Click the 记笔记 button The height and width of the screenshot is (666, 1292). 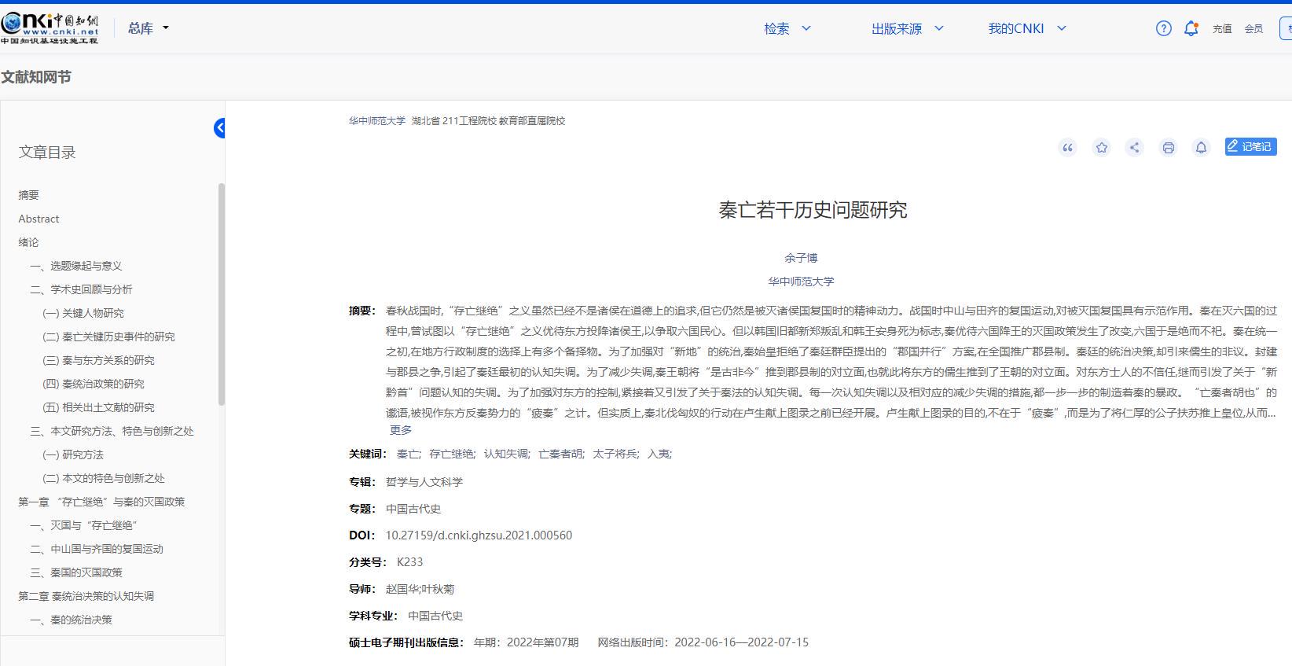click(1250, 146)
